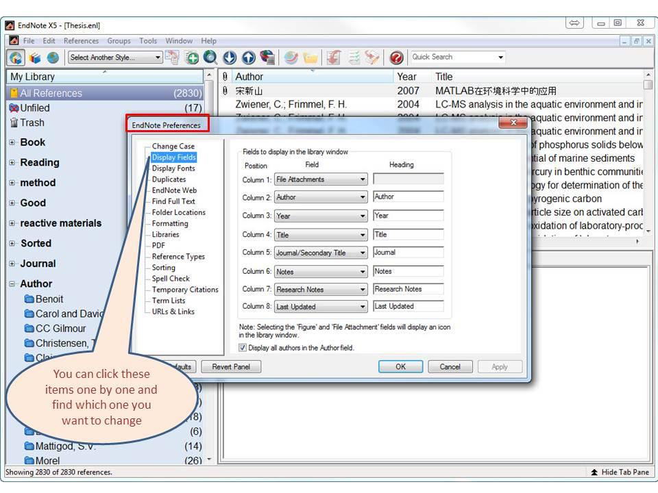This screenshot has width=658, height=493.
Task: Click the Export up-arrow icon
Action: (248, 58)
